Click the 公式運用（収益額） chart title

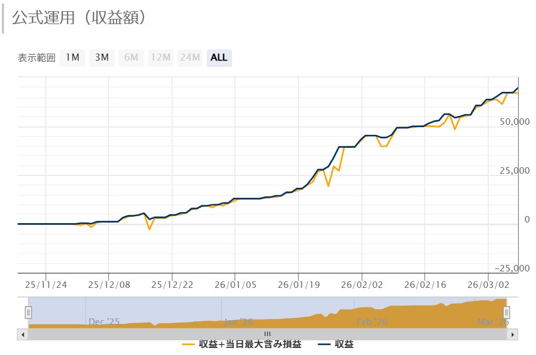[x=79, y=18]
